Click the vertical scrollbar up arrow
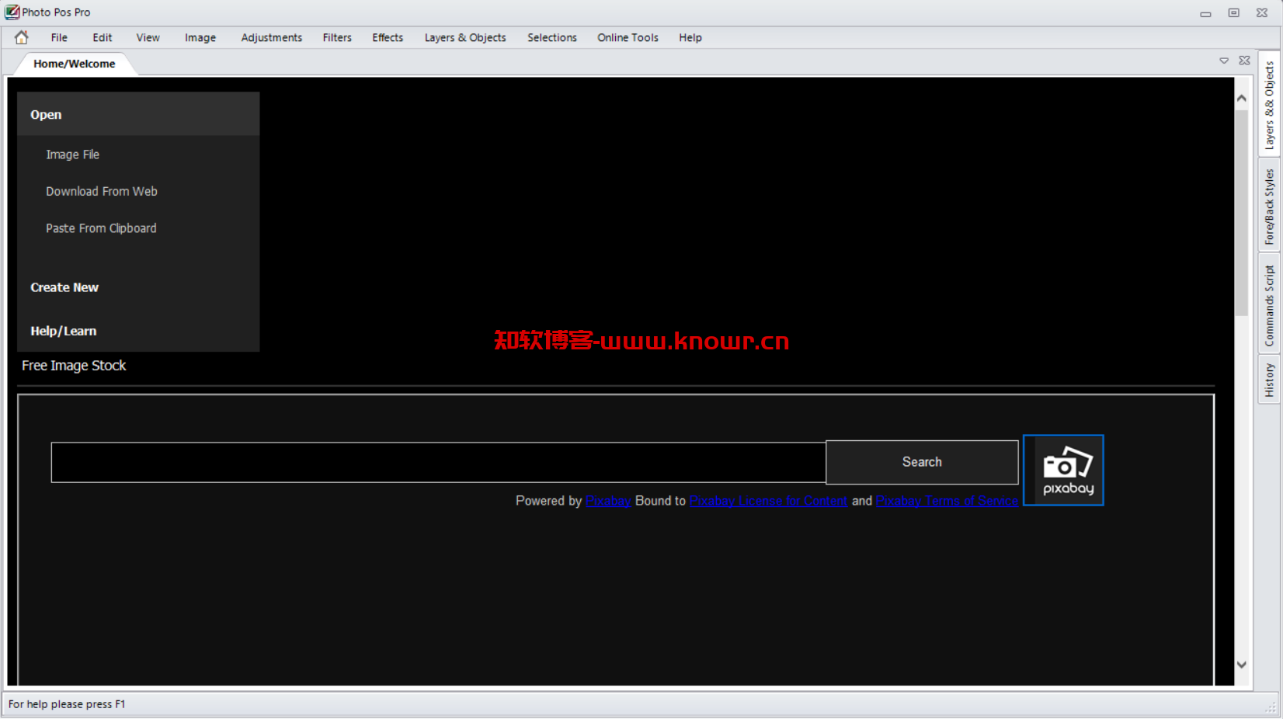This screenshot has width=1283, height=719. (x=1241, y=99)
